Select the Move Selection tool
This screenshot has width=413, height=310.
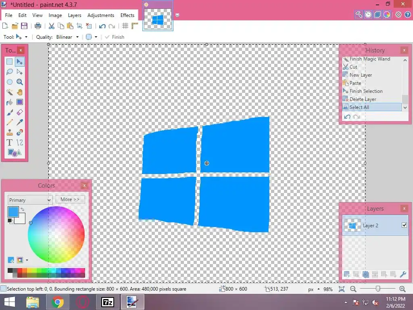click(19, 72)
